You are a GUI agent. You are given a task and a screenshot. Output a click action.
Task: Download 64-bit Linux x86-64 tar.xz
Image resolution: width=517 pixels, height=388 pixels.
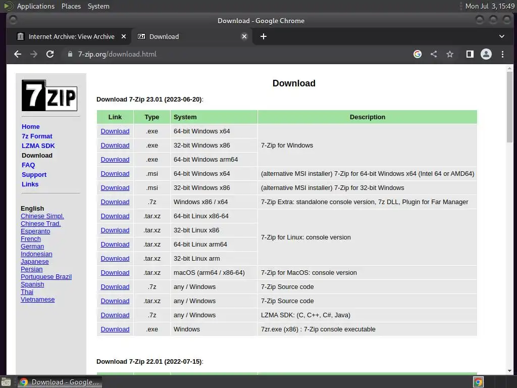(x=115, y=216)
